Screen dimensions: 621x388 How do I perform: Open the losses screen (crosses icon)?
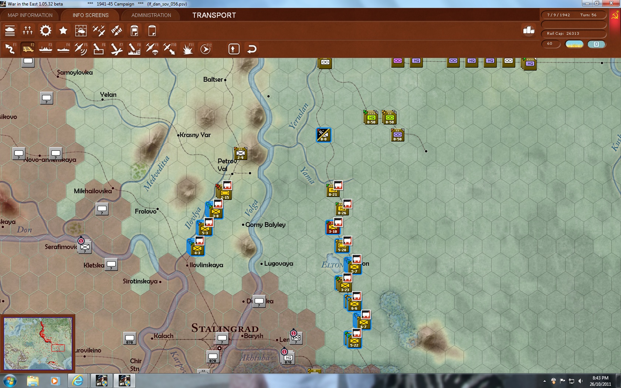click(x=28, y=31)
